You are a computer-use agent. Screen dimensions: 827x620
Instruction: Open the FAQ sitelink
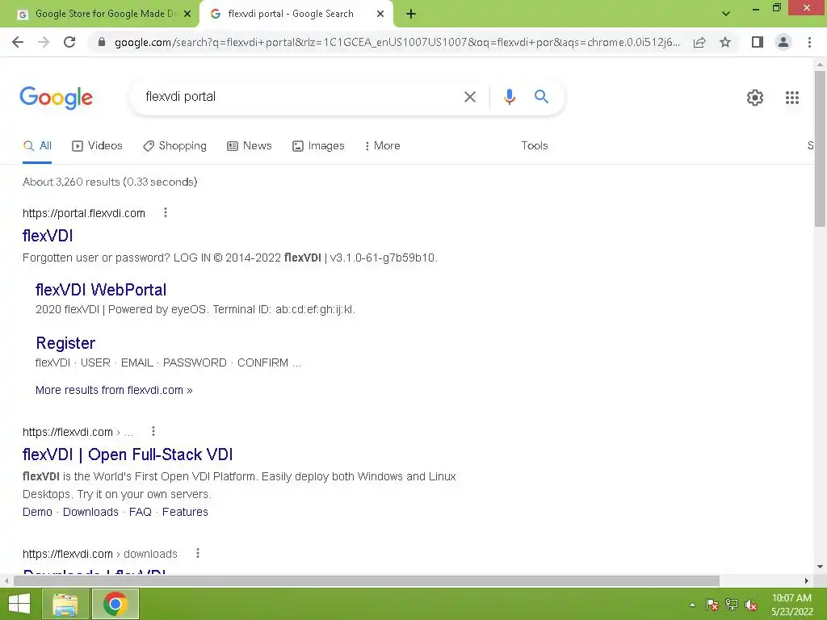141,512
